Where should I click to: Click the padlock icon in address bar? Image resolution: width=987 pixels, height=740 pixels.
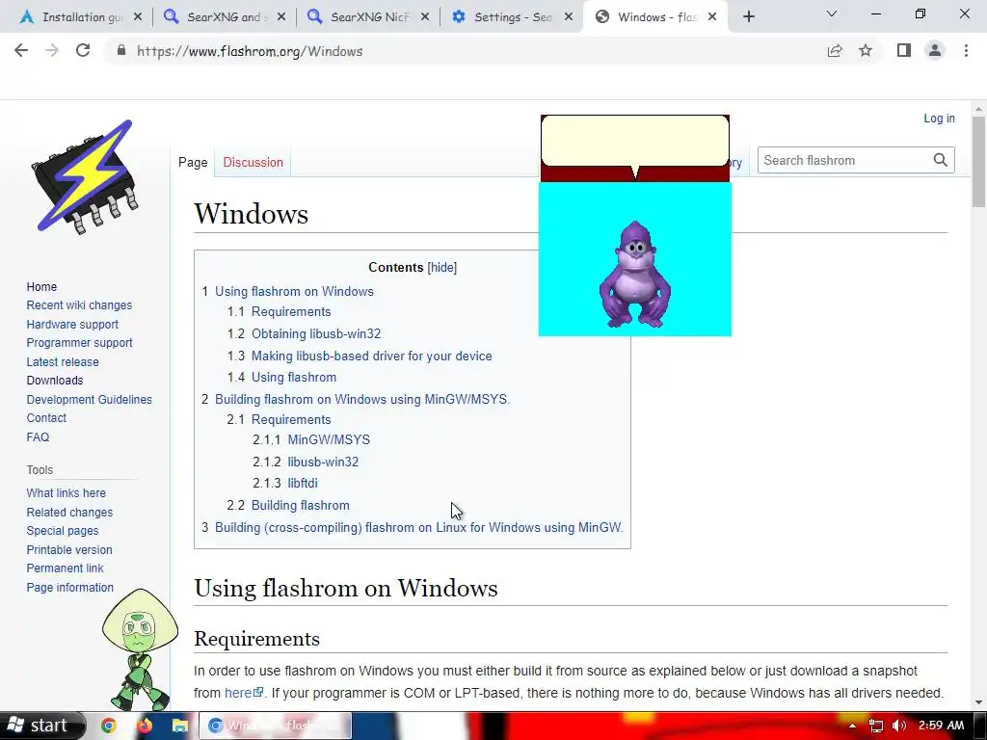[121, 51]
